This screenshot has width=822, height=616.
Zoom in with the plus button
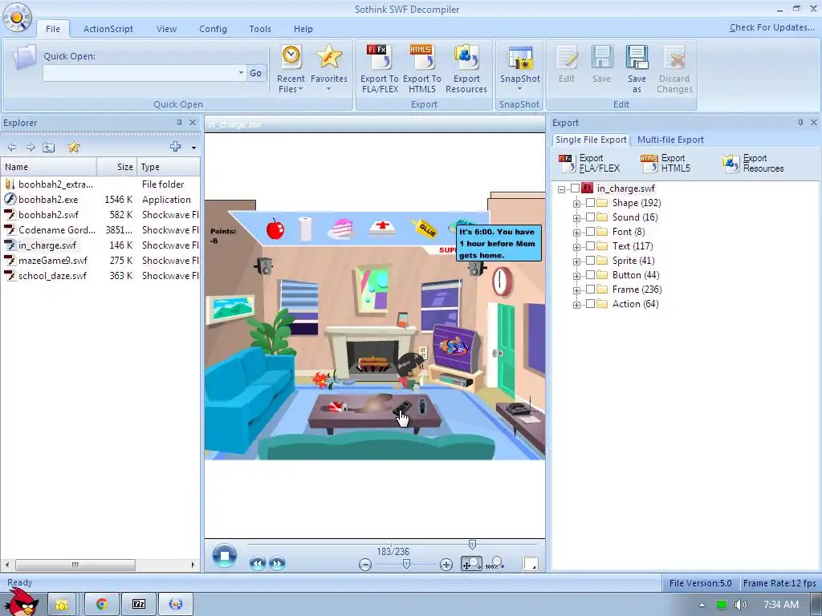[446, 565]
